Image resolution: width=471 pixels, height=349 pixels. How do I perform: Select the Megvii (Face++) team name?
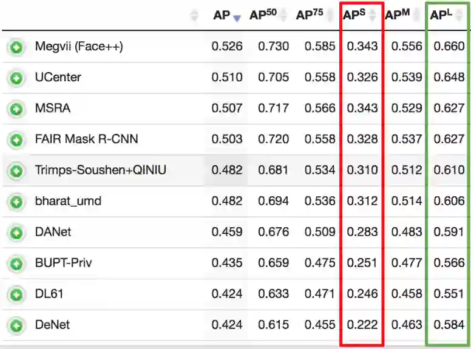[79, 46]
